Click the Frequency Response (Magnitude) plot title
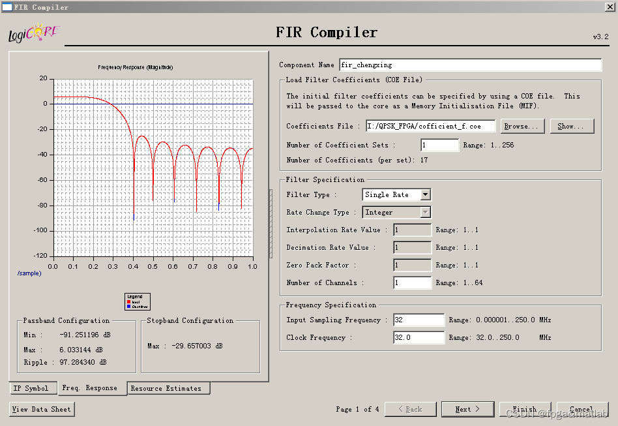This screenshot has height=426, width=618. click(135, 67)
